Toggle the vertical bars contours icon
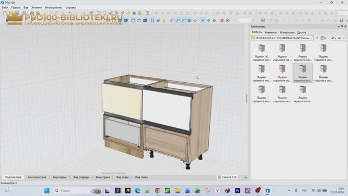348x196 pixels. tap(152, 21)
